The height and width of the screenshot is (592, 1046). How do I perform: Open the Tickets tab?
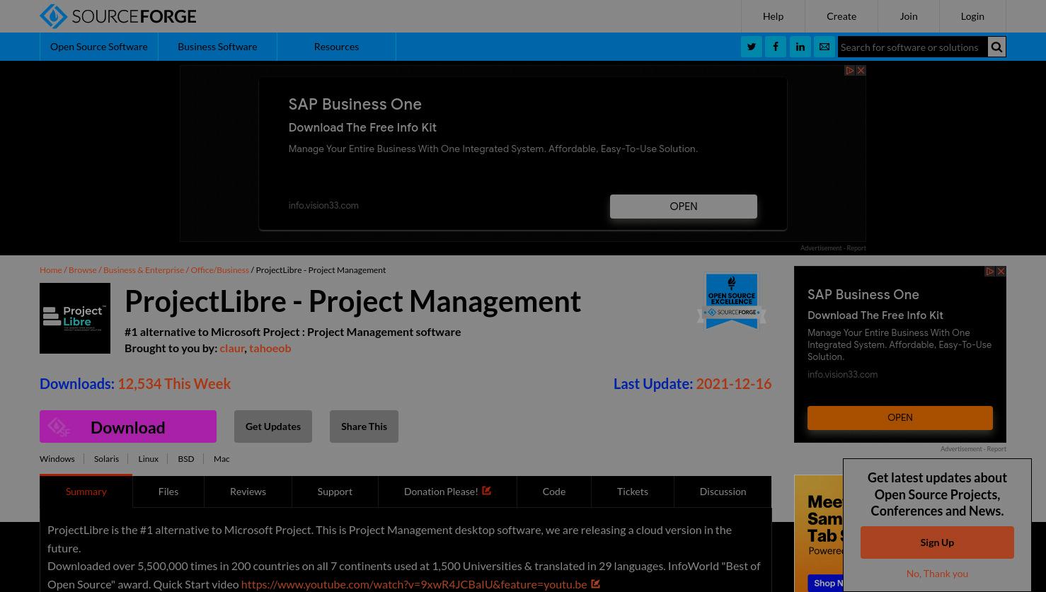coord(633,492)
